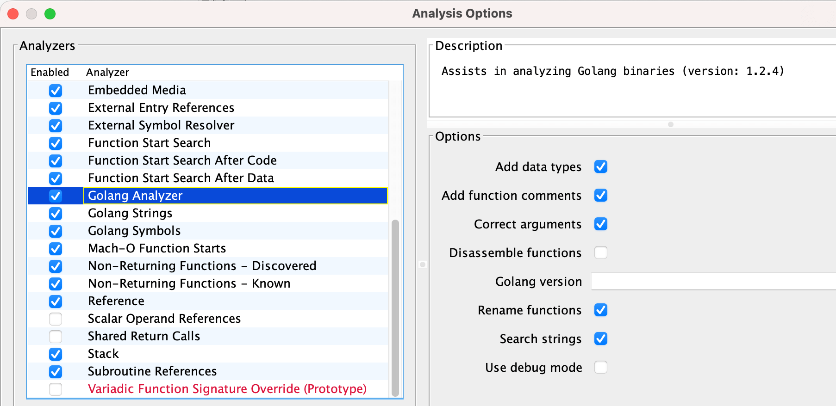Enable Scalar Operand References analyzer
The width and height of the screenshot is (836, 406).
(56, 319)
